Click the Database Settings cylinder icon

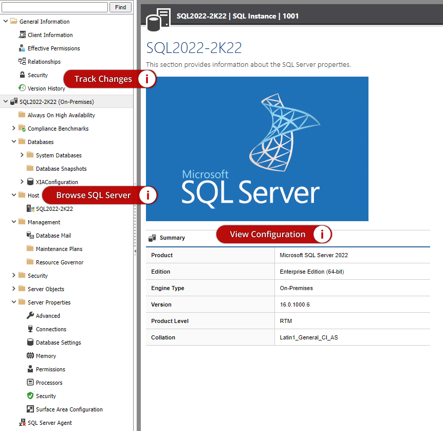(30, 342)
